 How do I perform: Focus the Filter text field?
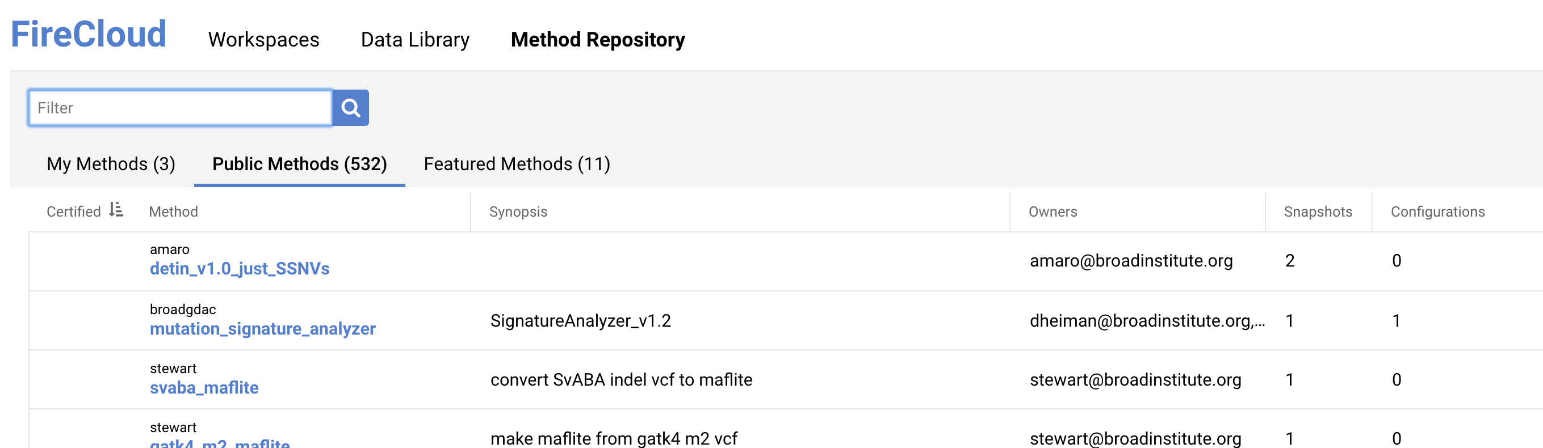click(181, 108)
